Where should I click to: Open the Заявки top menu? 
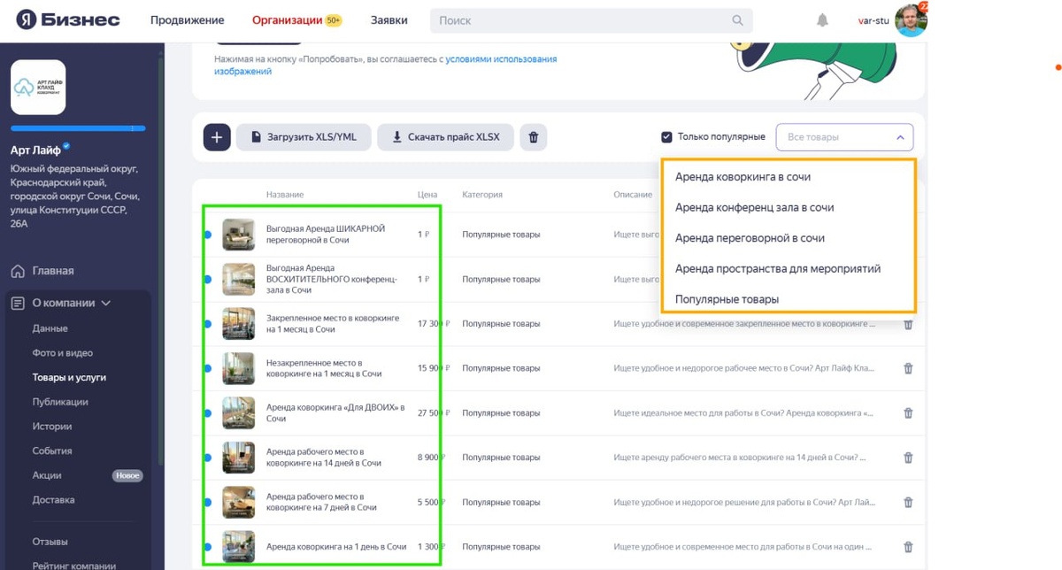click(389, 20)
